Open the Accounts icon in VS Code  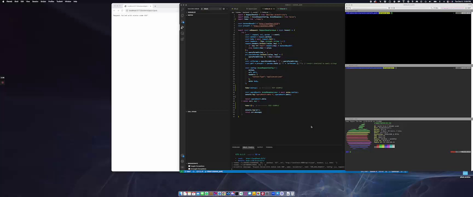pyautogui.click(x=182, y=155)
